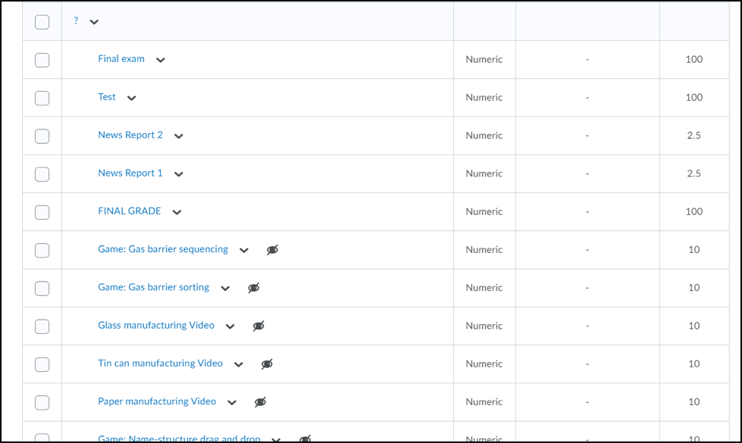The height and width of the screenshot is (443, 742).
Task: Click hidden icon next to Paper manufacturing Video
Action: coord(261,402)
